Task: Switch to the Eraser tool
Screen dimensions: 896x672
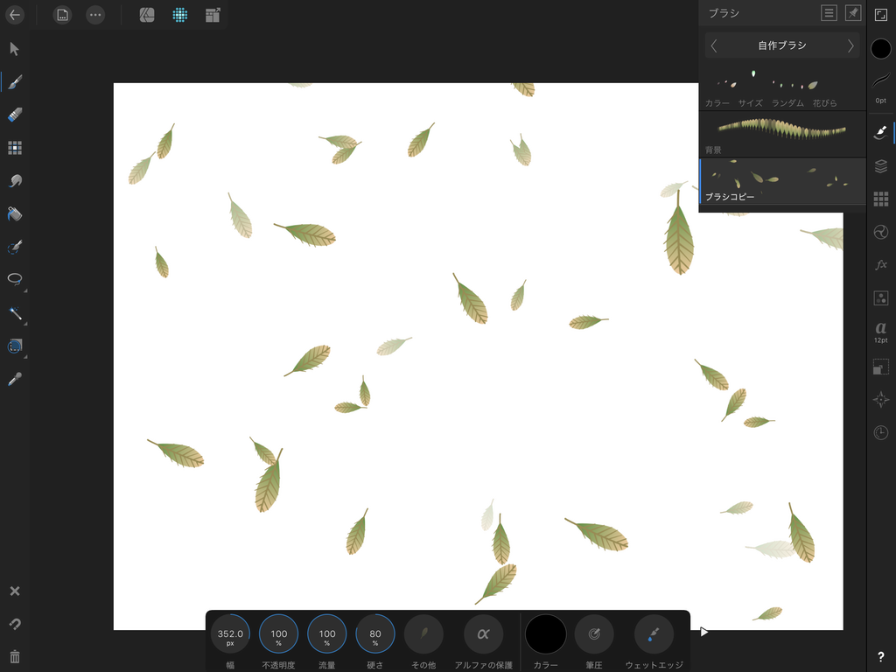Action: pyautogui.click(x=14, y=115)
